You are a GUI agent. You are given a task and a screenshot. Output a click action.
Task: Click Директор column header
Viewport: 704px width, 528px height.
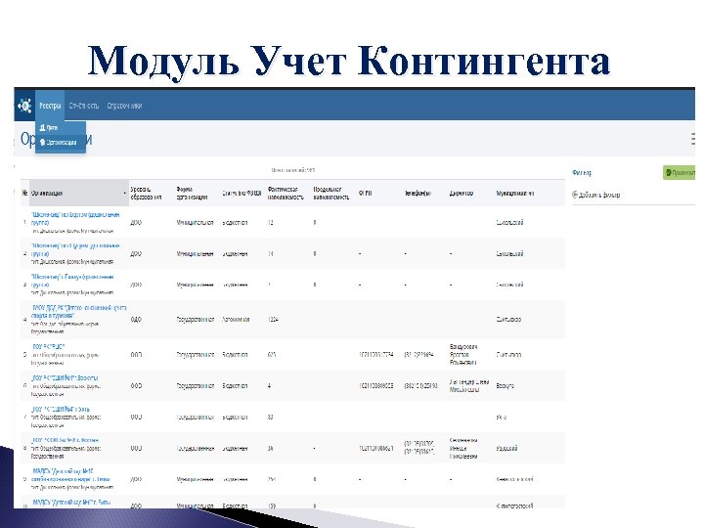[x=462, y=193]
